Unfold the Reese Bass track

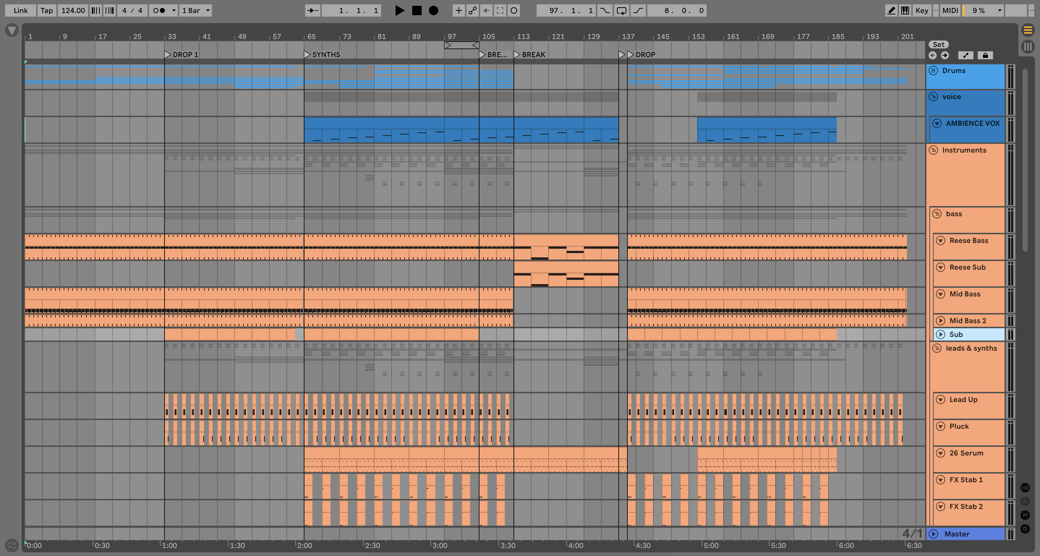(x=940, y=240)
